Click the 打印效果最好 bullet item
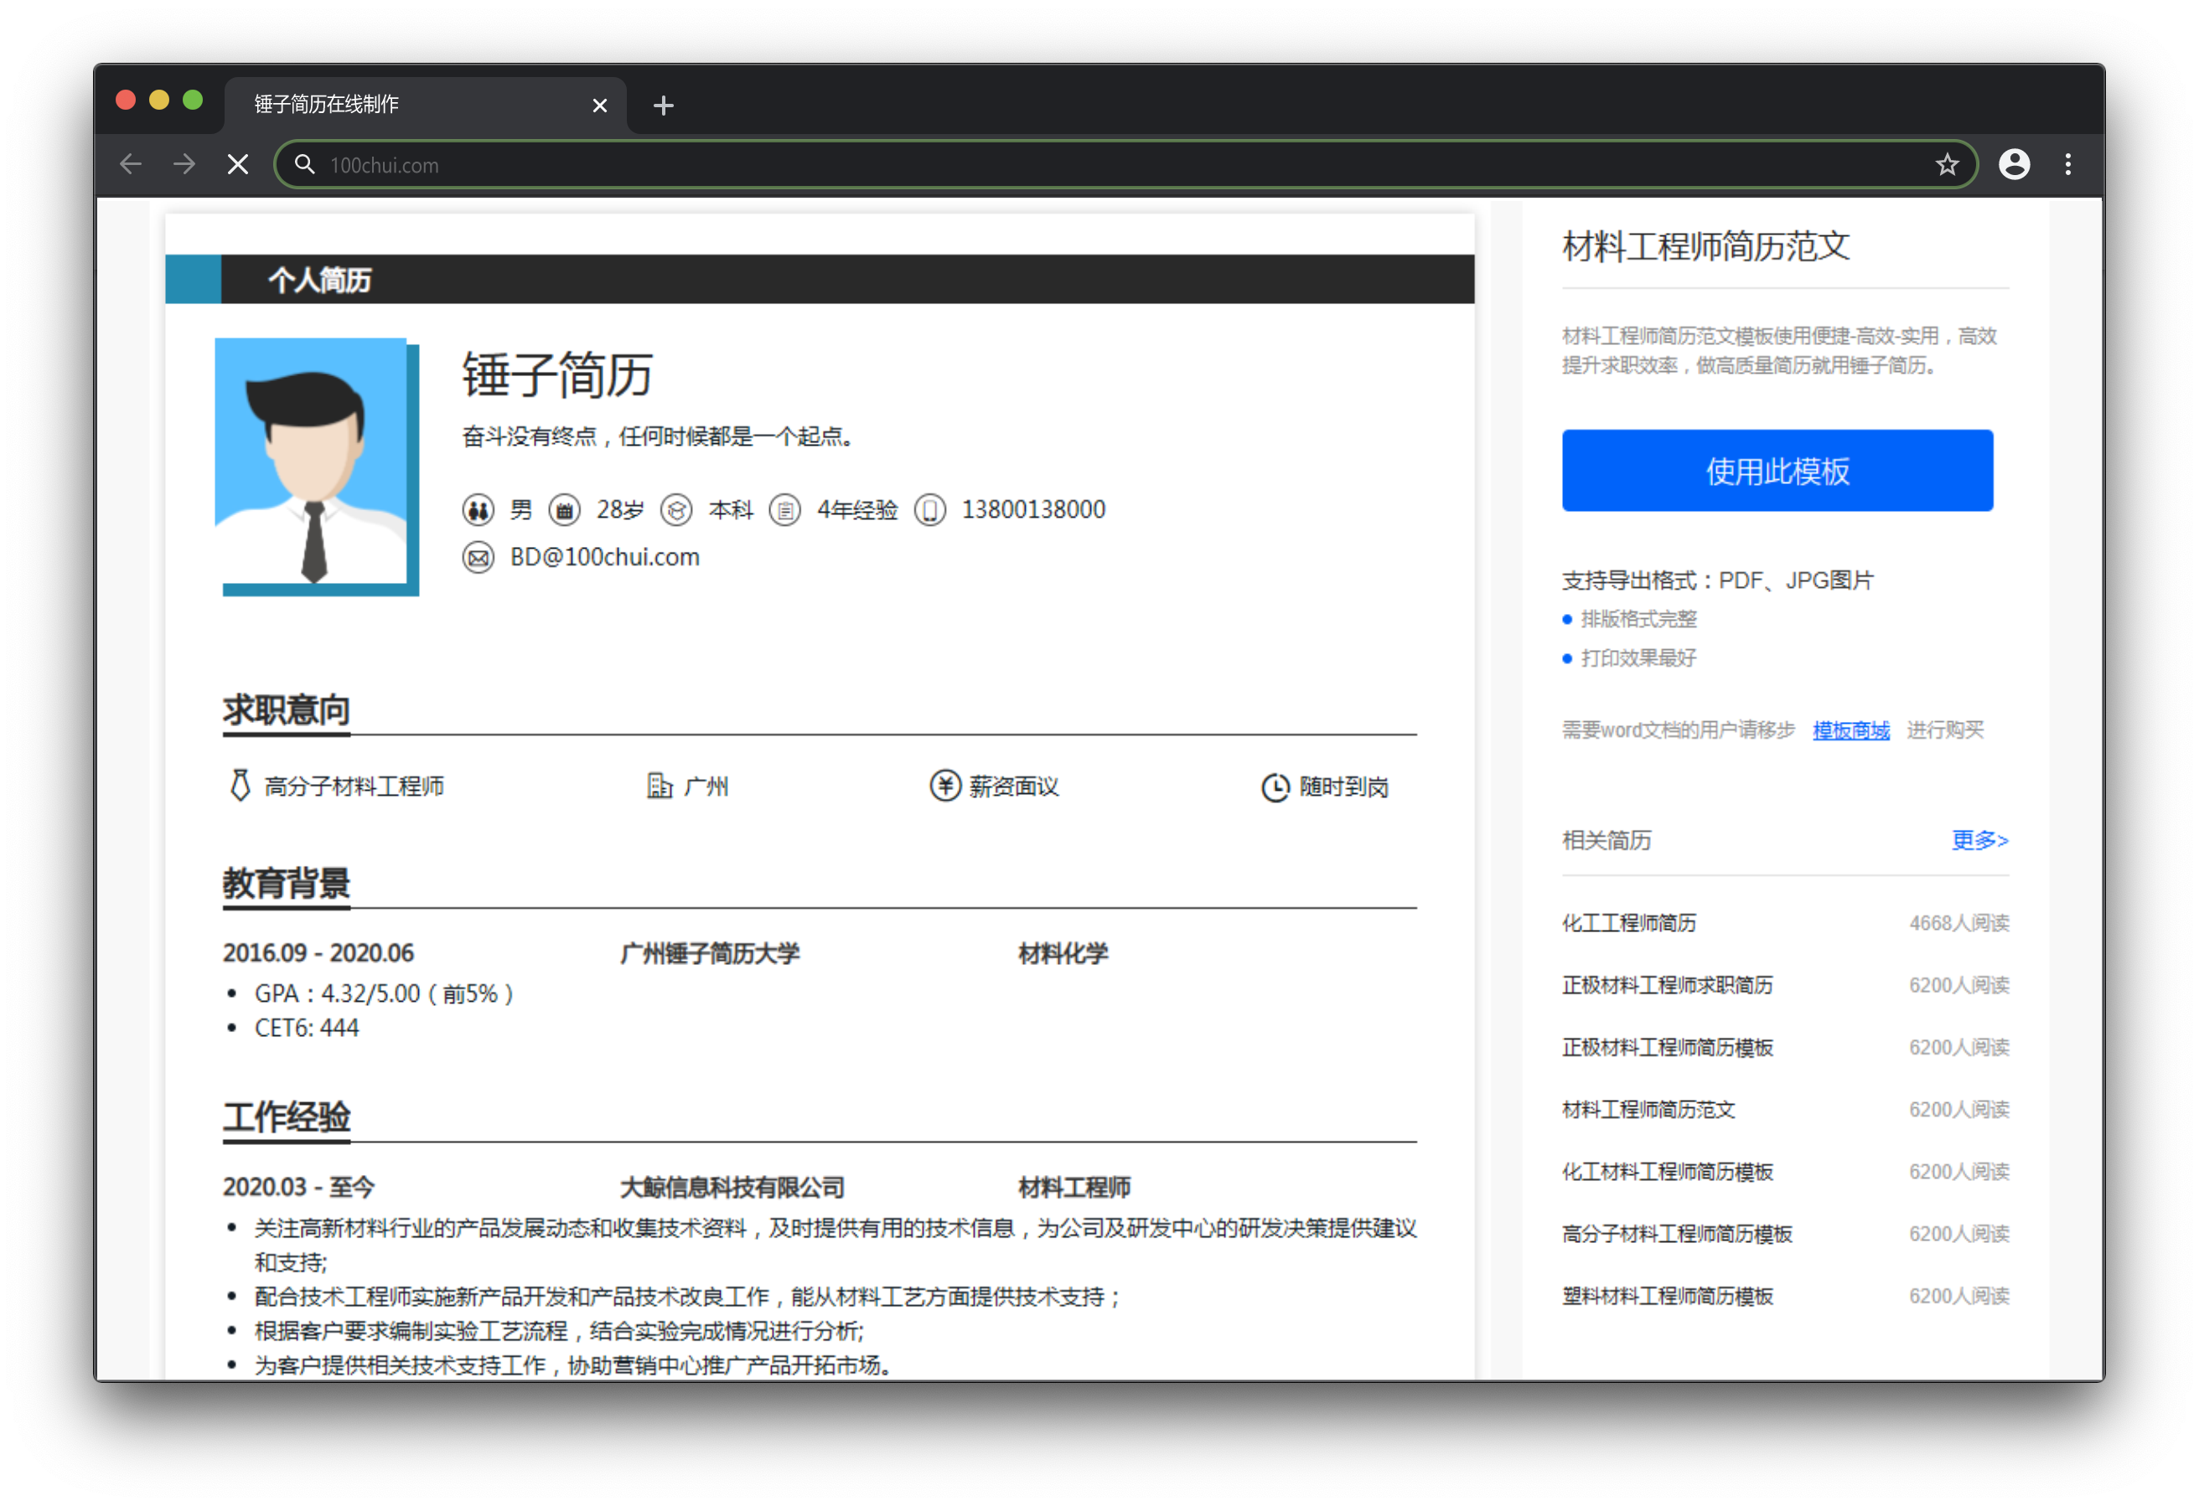 click(x=1638, y=658)
